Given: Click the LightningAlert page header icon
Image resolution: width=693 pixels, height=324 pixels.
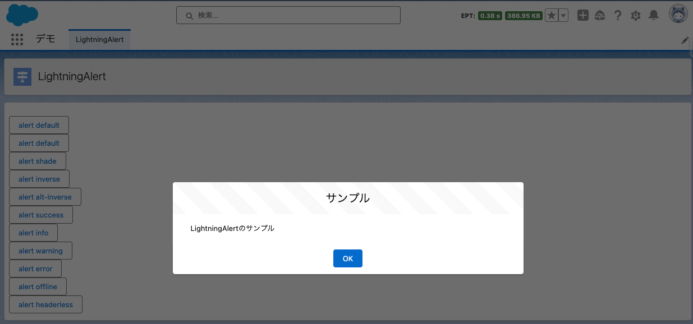Looking at the screenshot, I should point(22,76).
